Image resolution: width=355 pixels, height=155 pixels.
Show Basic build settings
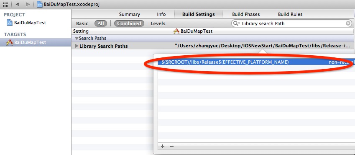coord(82,23)
